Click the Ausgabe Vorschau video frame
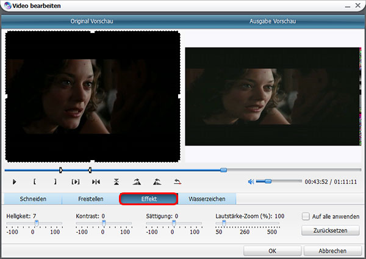This screenshot has height=259, width=366. click(273, 97)
